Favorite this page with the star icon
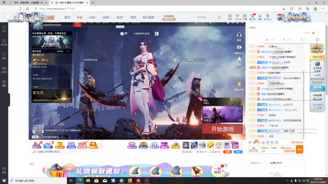 click(x=283, y=9)
